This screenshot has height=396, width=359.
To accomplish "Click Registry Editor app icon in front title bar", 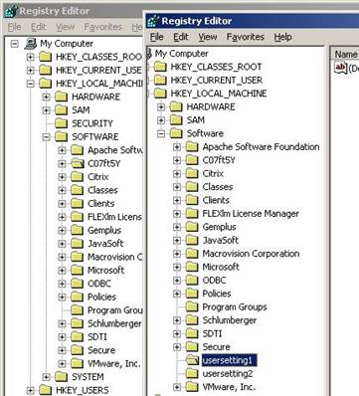I will coord(153,21).
